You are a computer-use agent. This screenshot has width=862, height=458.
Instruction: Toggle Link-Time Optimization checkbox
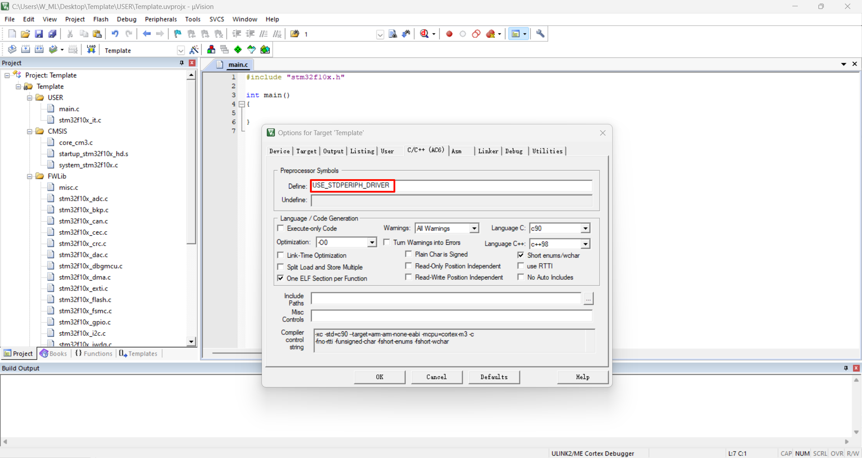(281, 255)
